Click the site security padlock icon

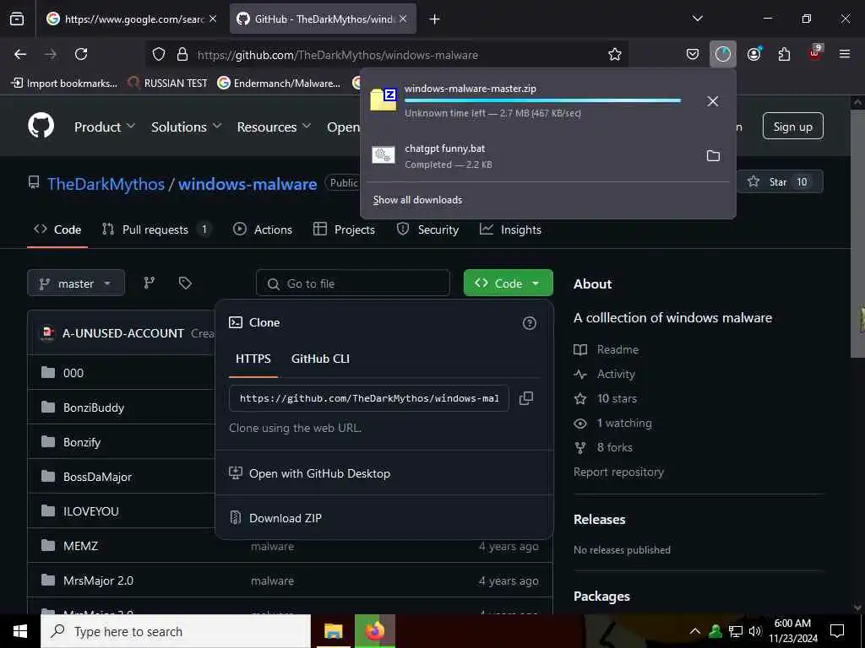pyautogui.click(x=182, y=54)
